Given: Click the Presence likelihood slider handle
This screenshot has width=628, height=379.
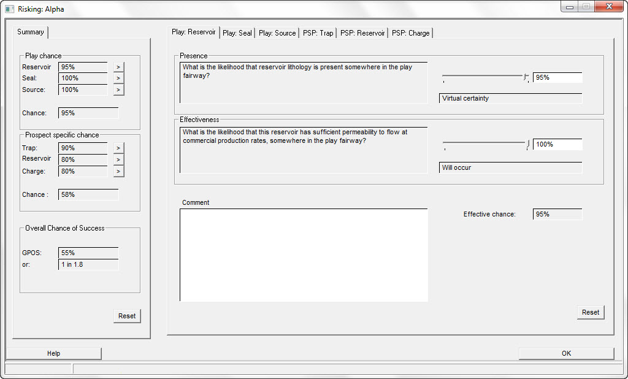Looking at the screenshot, I should (x=526, y=77).
